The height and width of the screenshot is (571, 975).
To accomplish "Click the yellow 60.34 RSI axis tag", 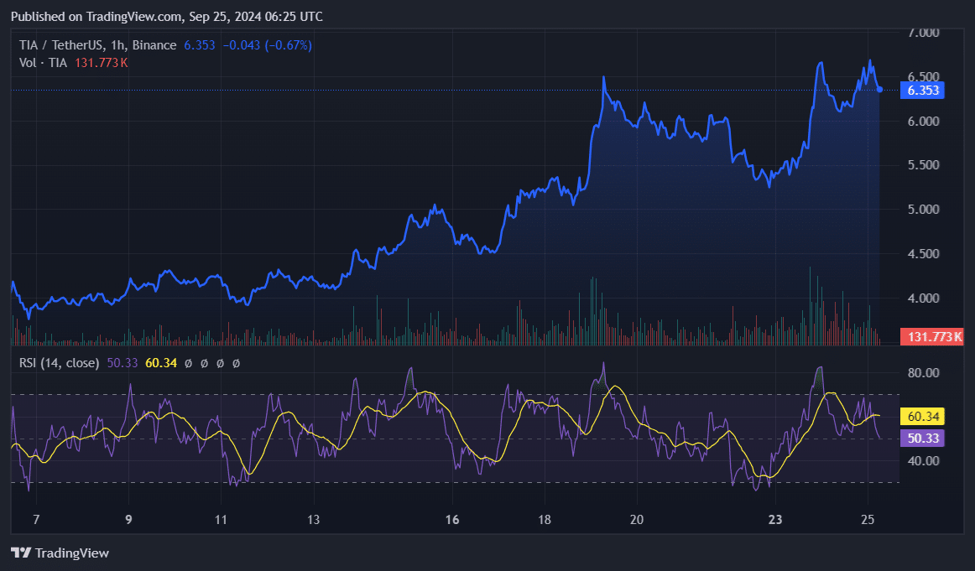I will (921, 416).
